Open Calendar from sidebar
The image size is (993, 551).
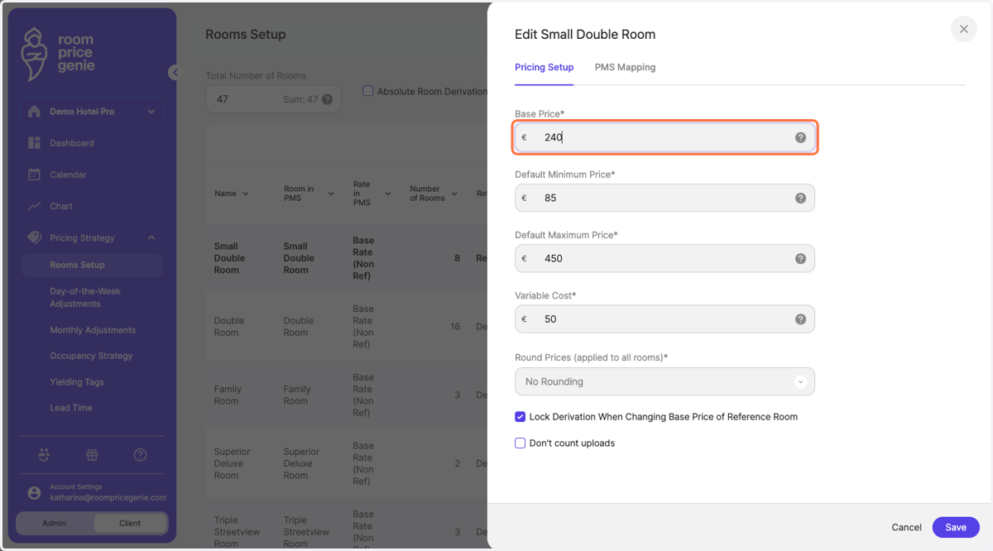coord(68,175)
